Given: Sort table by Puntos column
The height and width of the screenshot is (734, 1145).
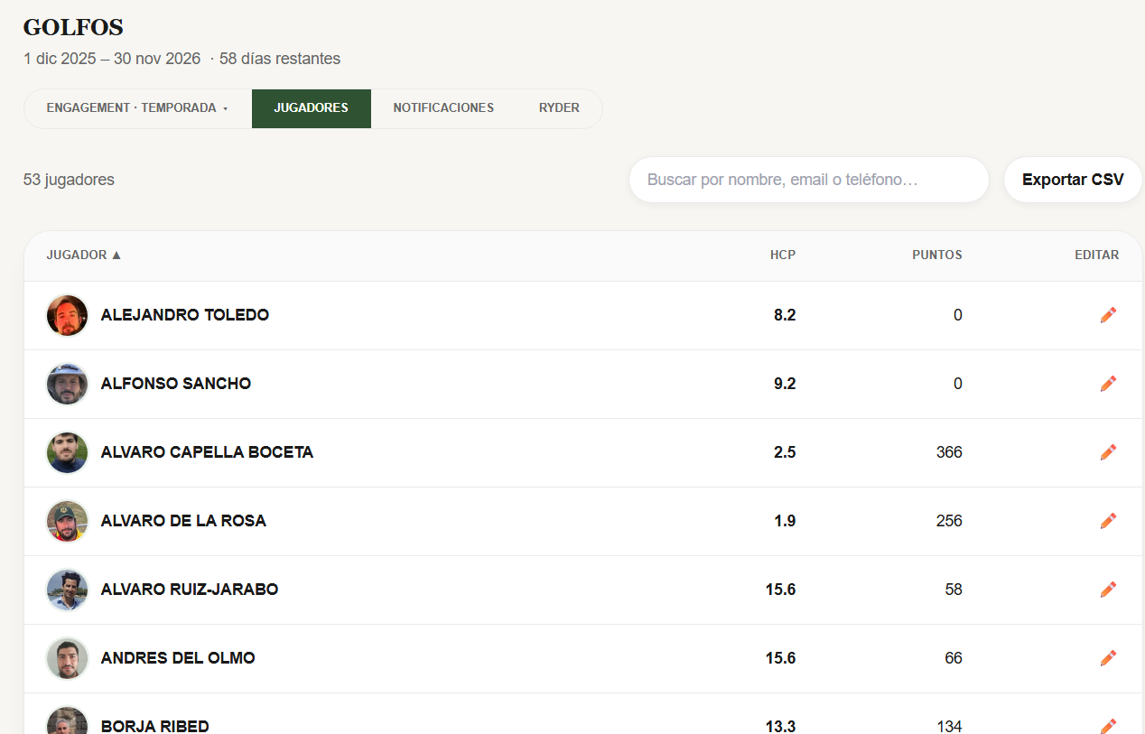Looking at the screenshot, I should (x=937, y=256).
